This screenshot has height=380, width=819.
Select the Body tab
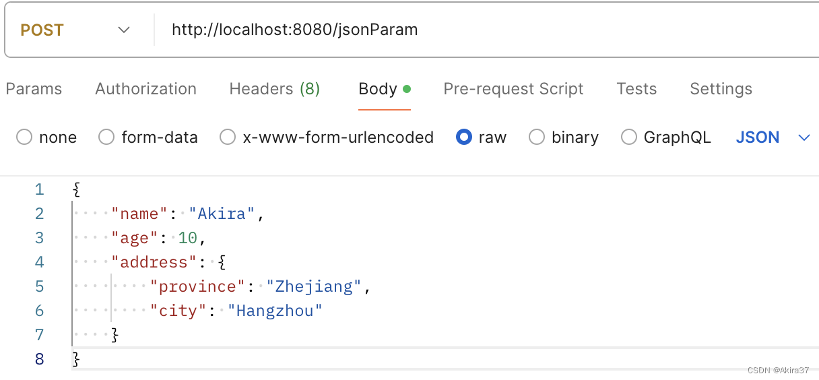[384, 89]
